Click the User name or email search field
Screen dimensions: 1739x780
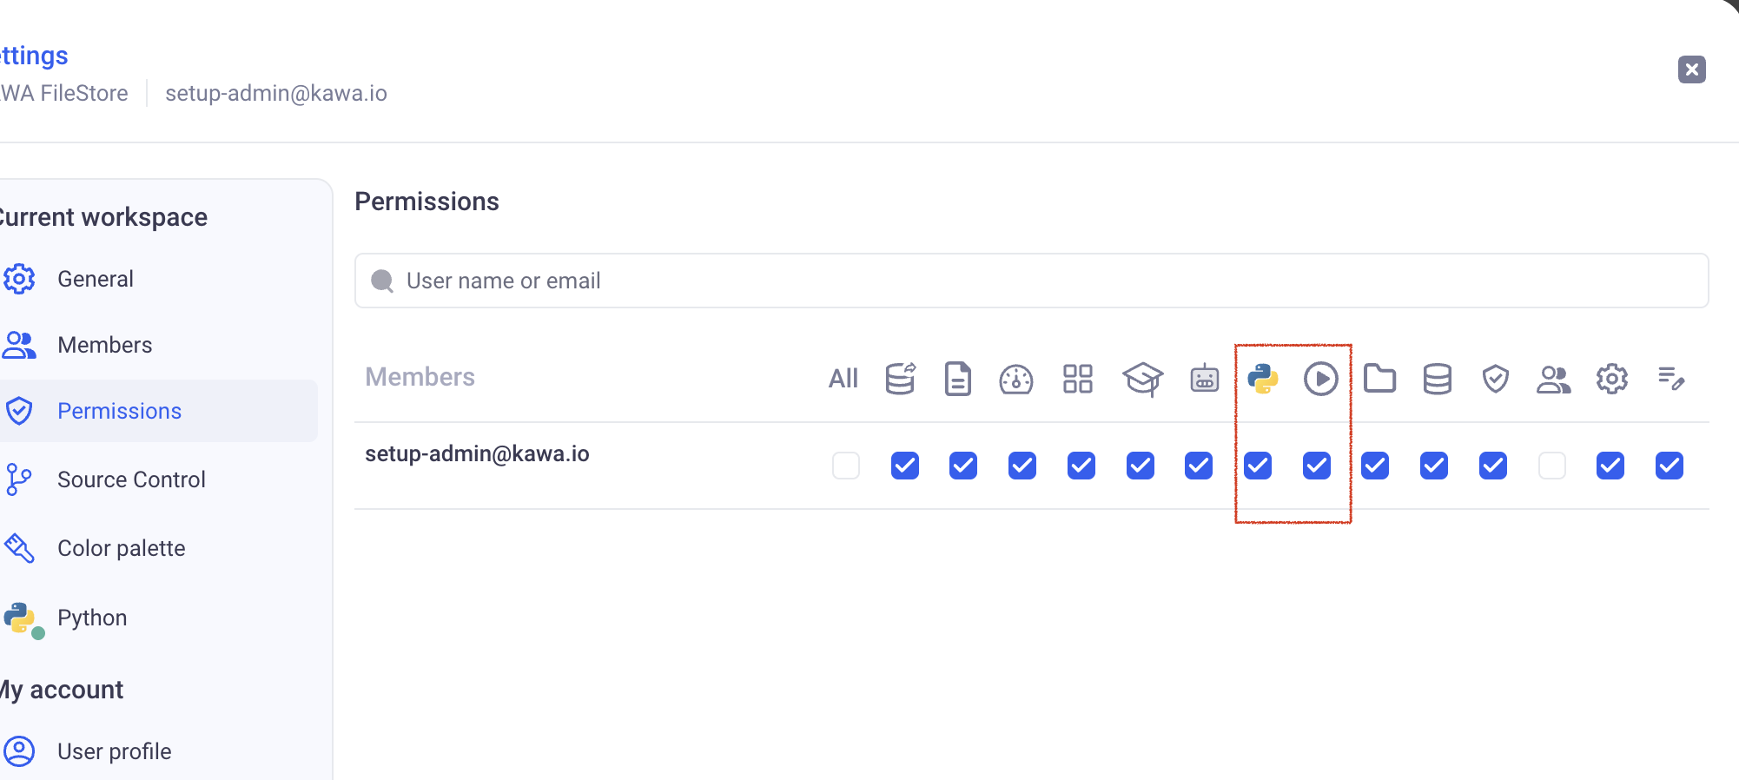pyautogui.click(x=1031, y=281)
